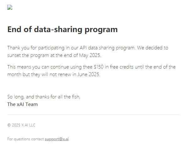Viewport: 190px width, 150px height.
Task: Click "The xAI Team" signature
Action: pyautogui.click(x=22, y=104)
